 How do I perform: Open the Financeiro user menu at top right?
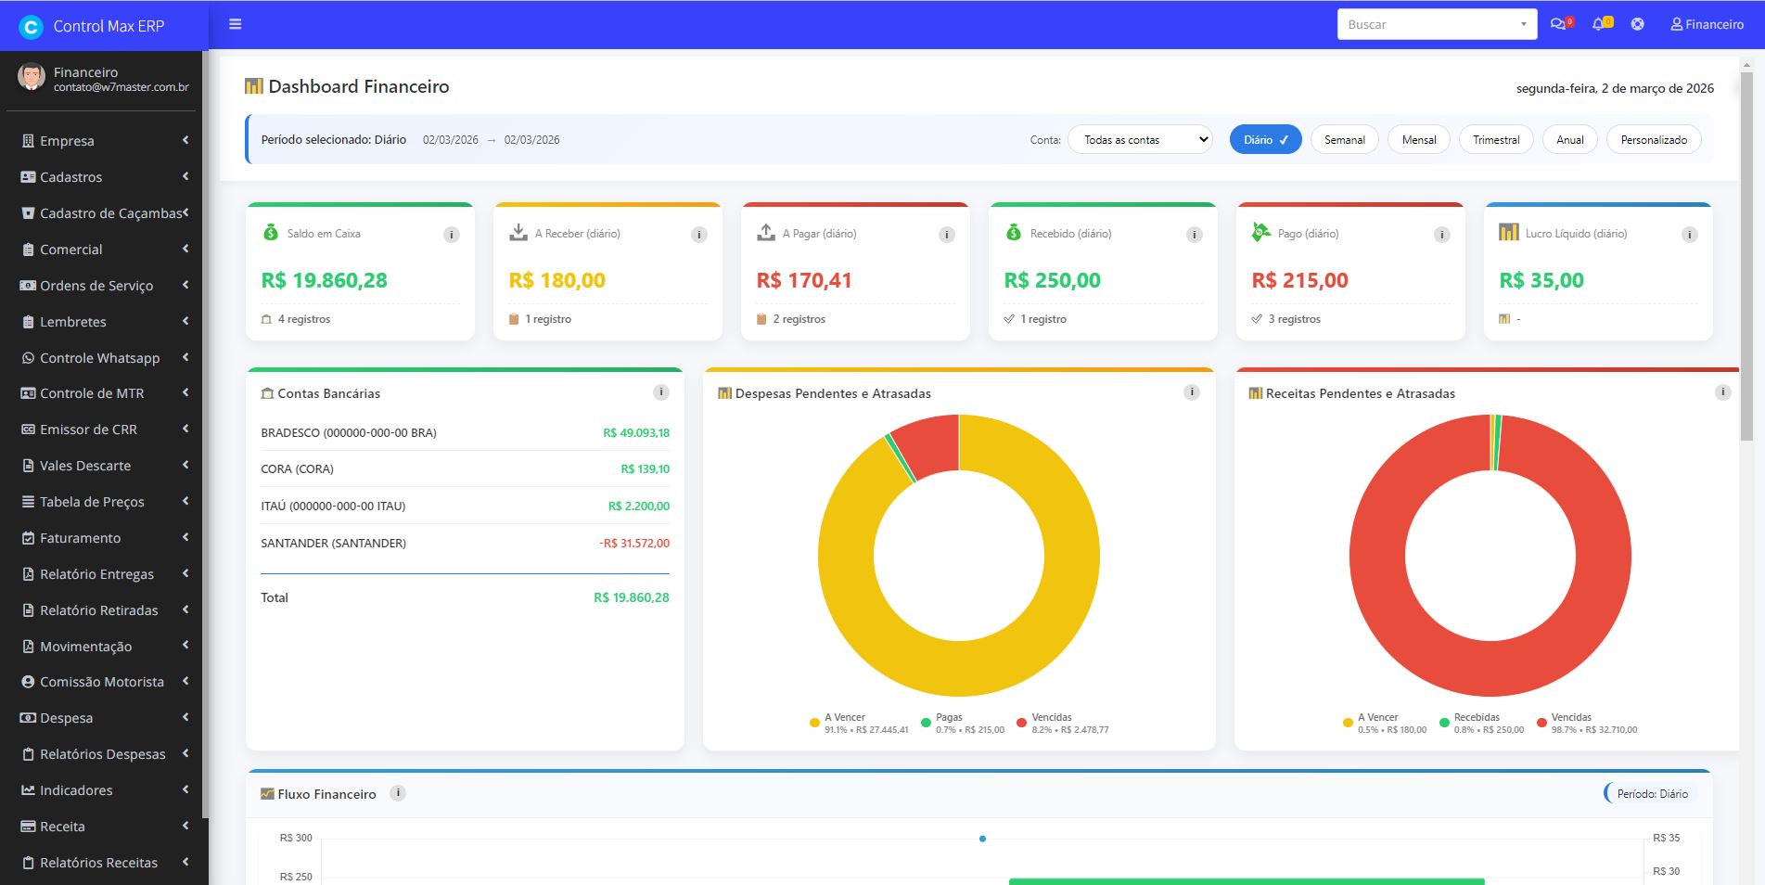[1707, 23]
